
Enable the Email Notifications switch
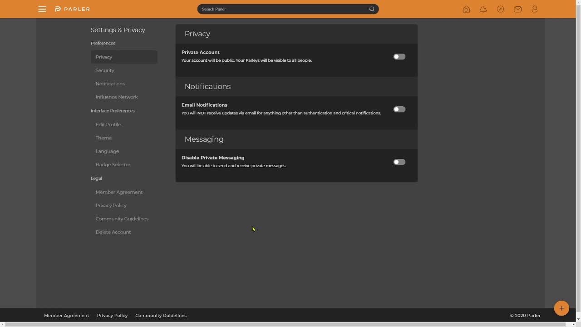click(x=399, y=109)
